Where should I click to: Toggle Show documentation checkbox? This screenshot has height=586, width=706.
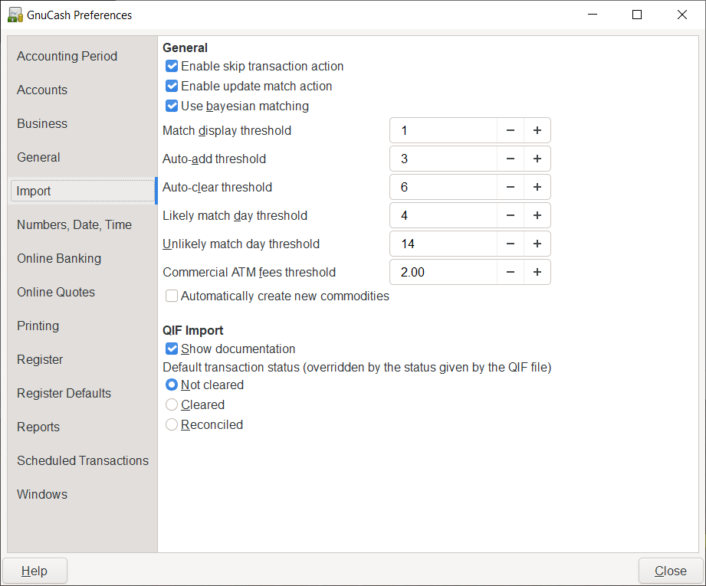172,349
